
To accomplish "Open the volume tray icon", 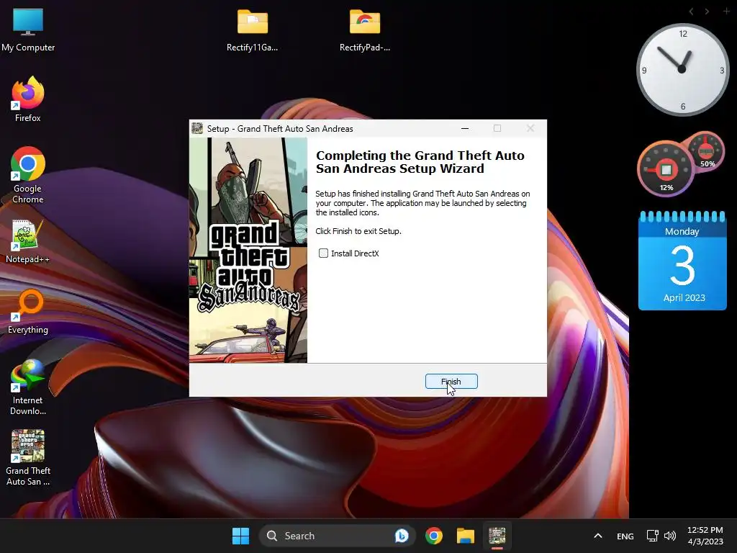I will [x=670, y=536].
